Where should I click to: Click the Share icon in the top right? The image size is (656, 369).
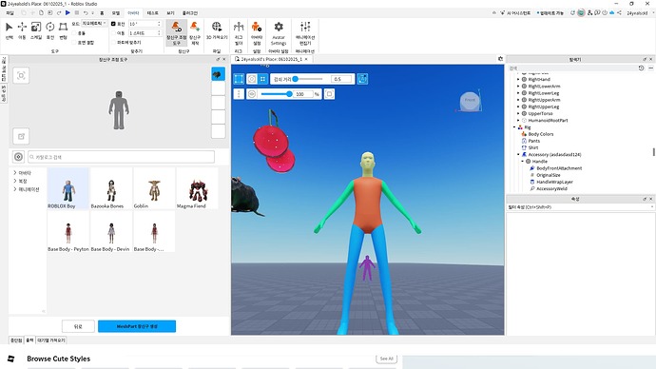(x=619, y=13)
